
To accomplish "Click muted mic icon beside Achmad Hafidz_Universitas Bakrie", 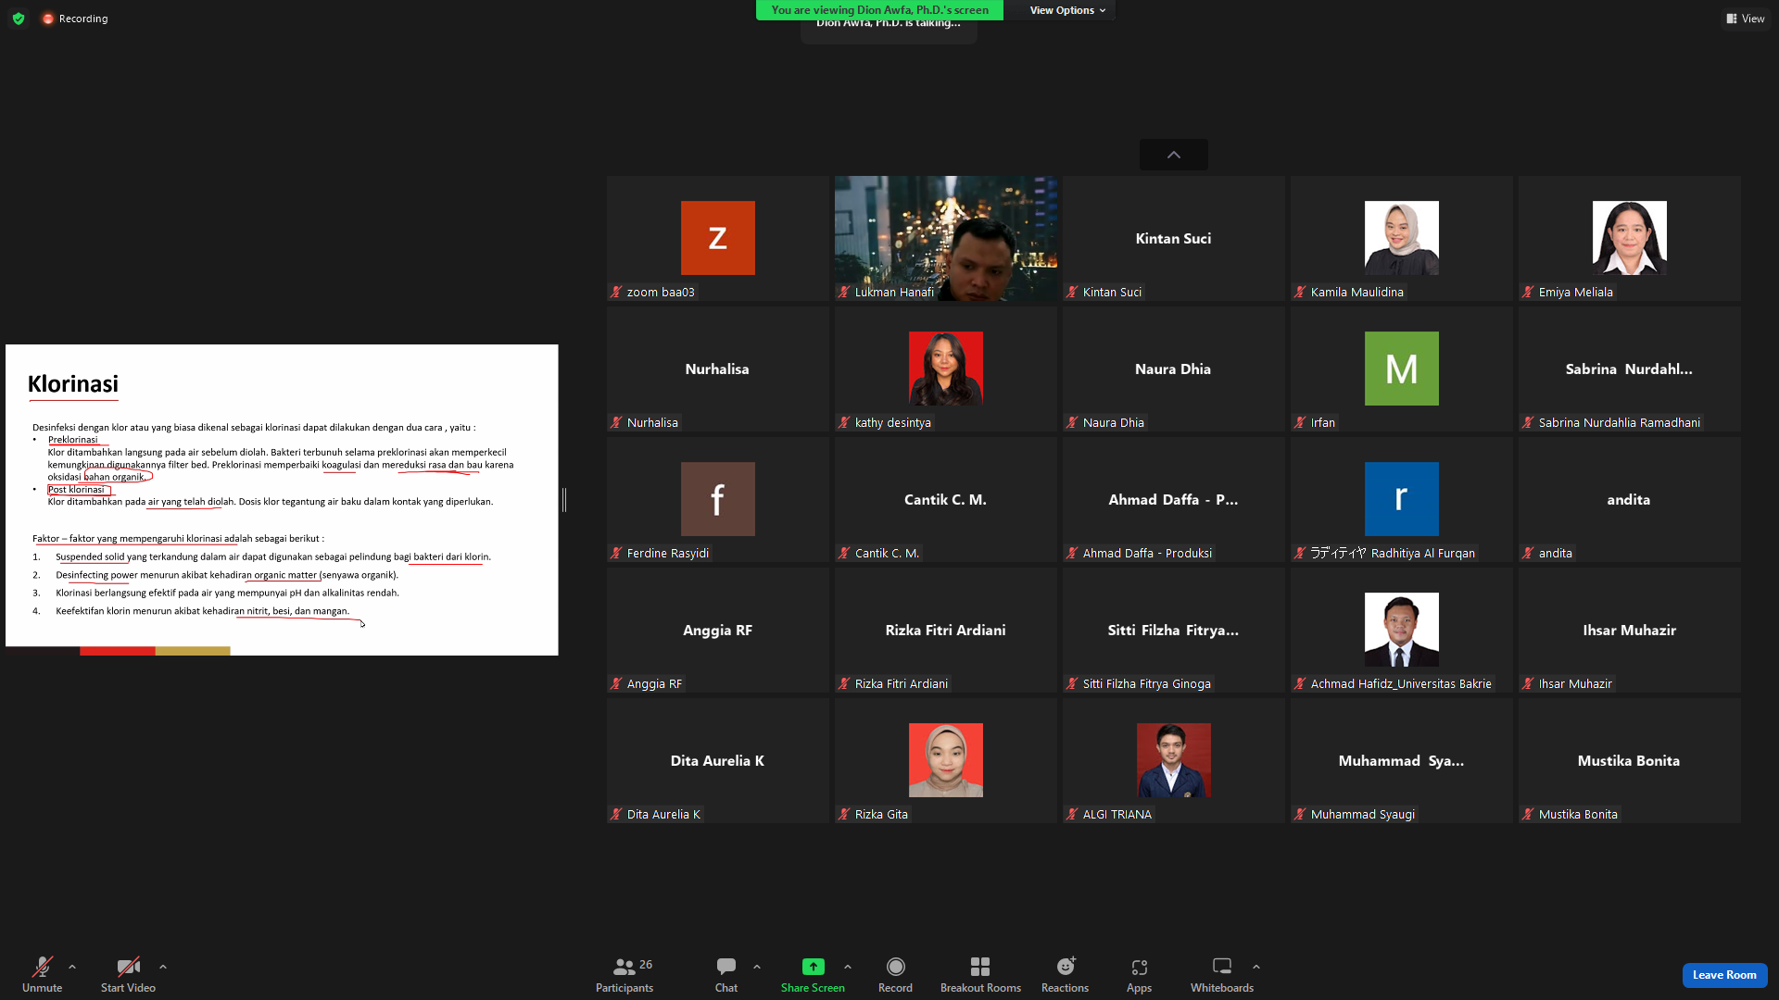I will click(x=1301, y=683).
